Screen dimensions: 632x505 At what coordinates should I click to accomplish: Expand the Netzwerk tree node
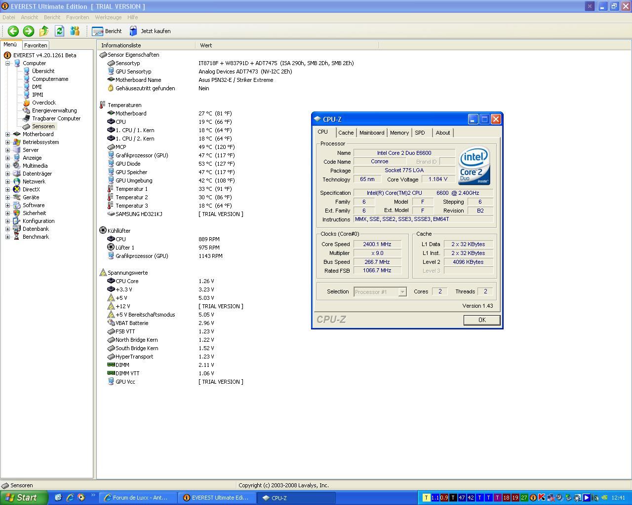point(7,181)
